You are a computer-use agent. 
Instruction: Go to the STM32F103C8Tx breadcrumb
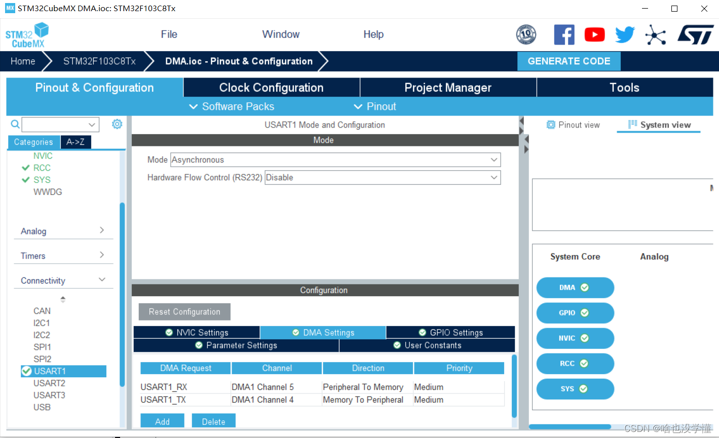[x=99, y=61]
